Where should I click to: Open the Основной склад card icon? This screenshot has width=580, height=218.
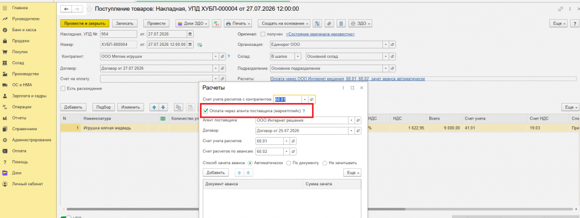click(393, 57)
